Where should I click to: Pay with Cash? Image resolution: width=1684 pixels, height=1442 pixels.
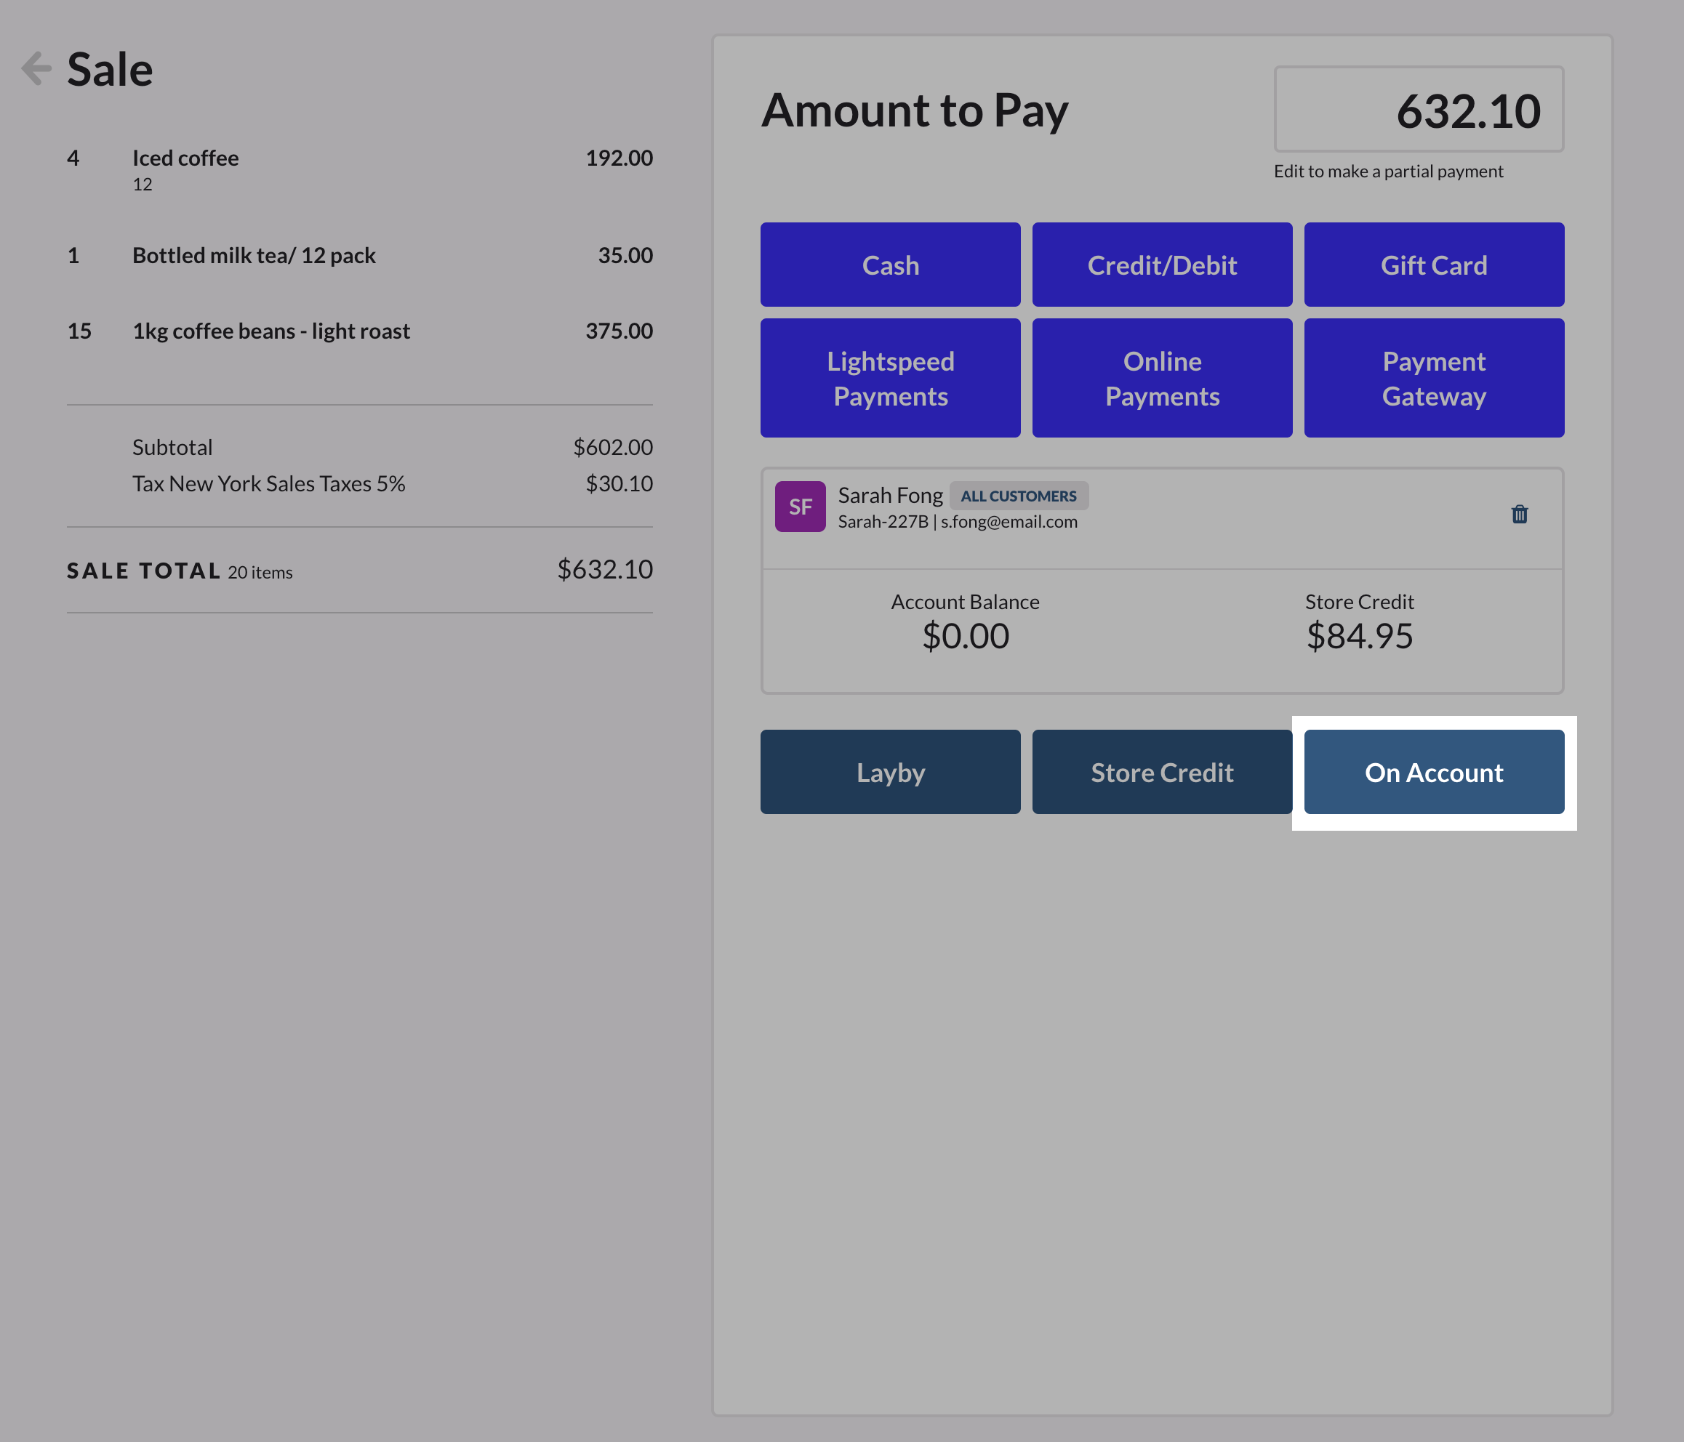click(x=890, y=265)
